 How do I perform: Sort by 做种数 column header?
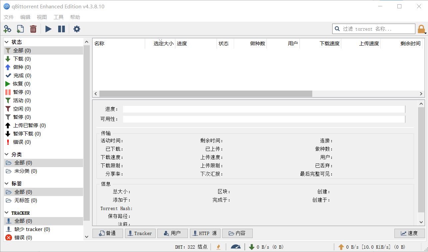[x=250, y=44]
